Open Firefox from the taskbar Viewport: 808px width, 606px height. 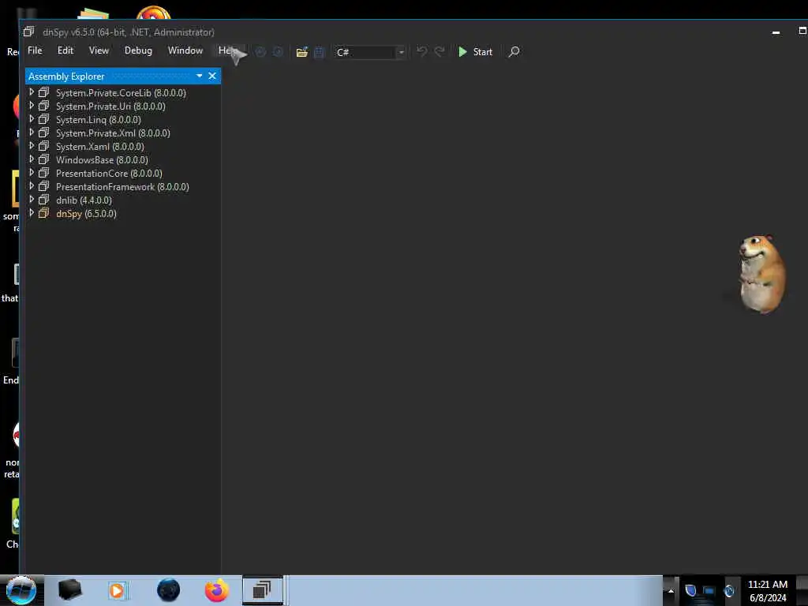point(217,590)
